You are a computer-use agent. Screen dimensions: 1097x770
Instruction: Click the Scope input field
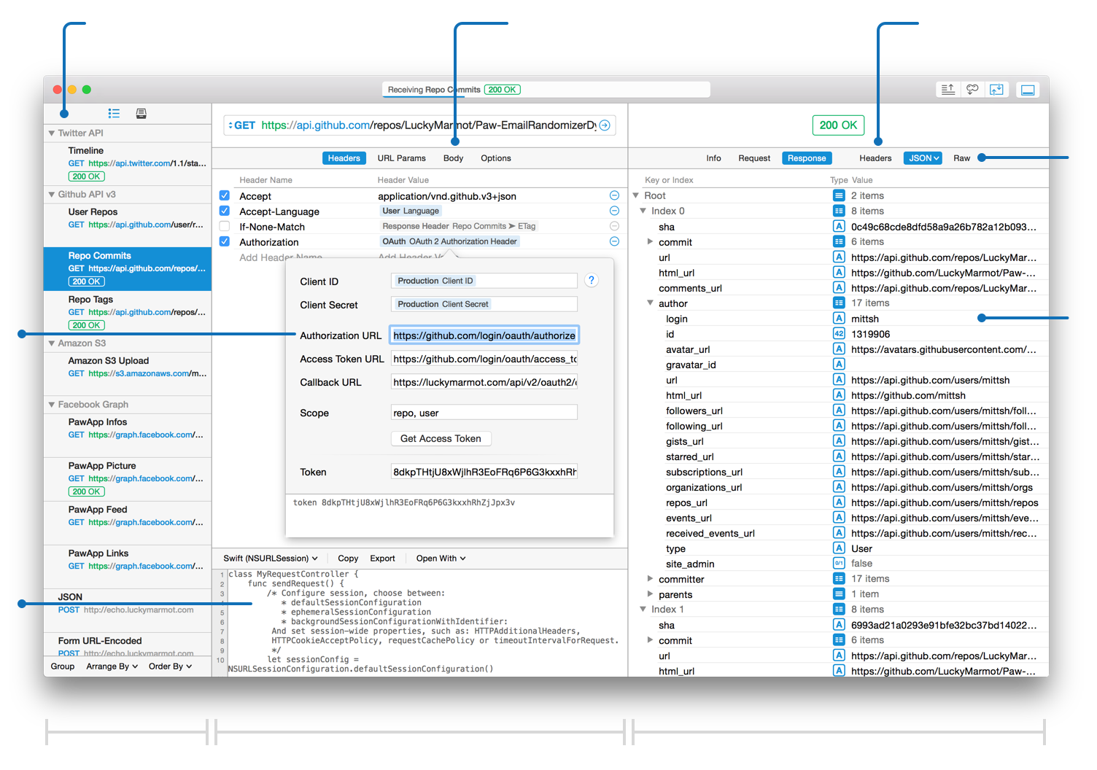point(484,413)
